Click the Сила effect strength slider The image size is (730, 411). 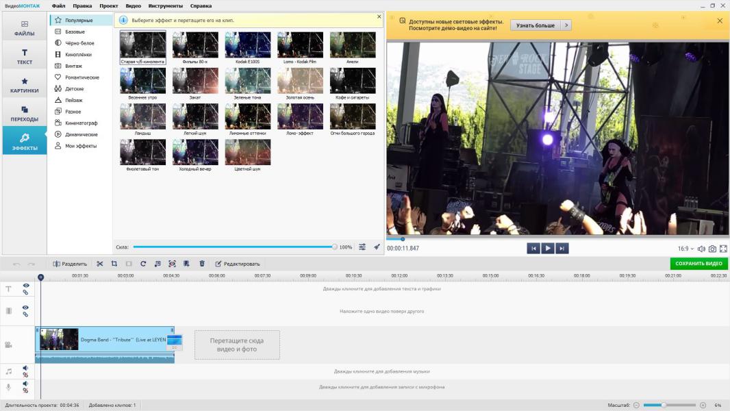pyautogui.click(x=233, y=247)
